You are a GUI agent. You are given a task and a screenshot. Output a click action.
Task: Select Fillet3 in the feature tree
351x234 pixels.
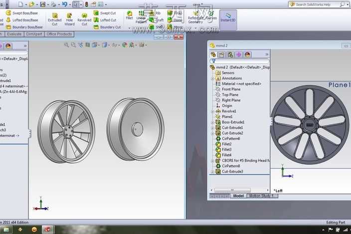click(x=223, y=150)
